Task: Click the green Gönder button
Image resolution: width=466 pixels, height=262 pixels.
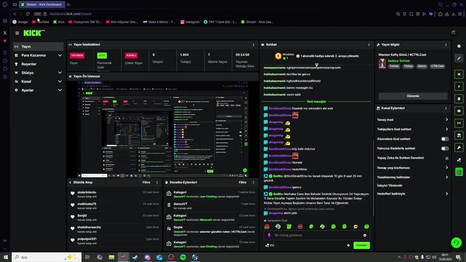Action: point(362,245)
